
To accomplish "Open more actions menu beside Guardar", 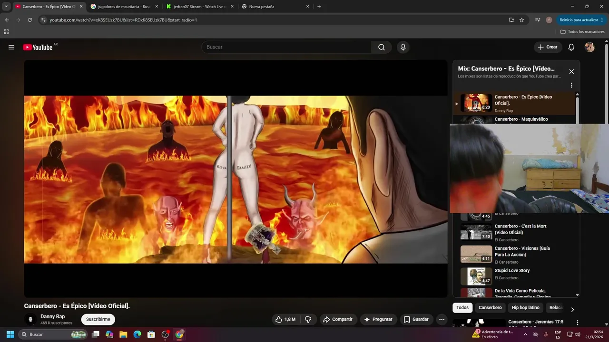I will pos(442,319).
